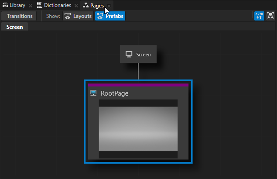This screenshot has width=277, height=179.
Task: Click the Library tab icon
Action: pos(6,6)
